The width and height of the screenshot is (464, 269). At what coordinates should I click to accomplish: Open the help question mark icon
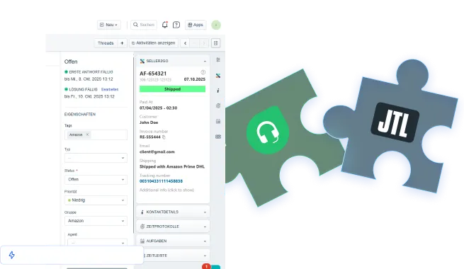pos(176,25)
